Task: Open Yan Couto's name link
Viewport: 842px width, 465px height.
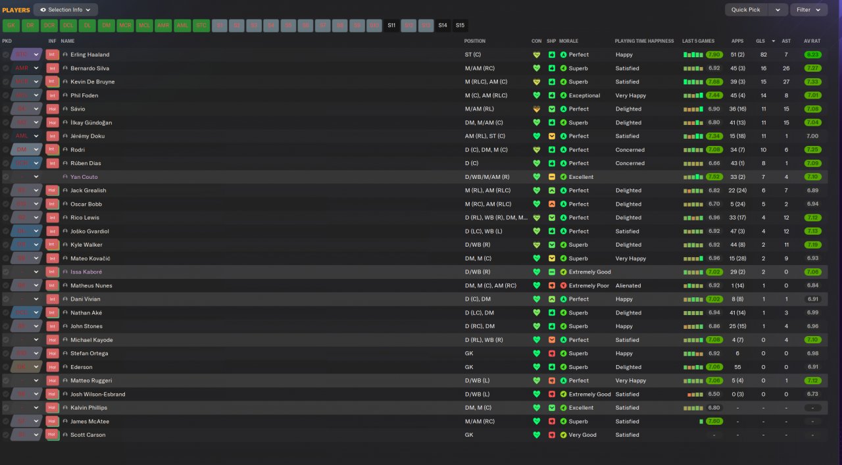Action: (x=84, y=177)
